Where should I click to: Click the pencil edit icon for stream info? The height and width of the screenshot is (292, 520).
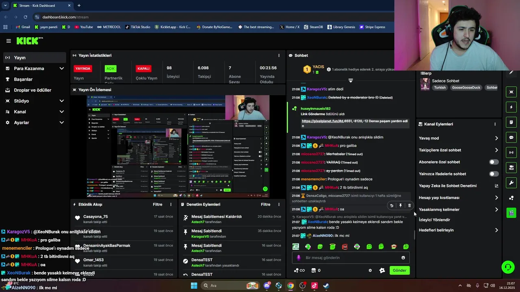point(511,73)
